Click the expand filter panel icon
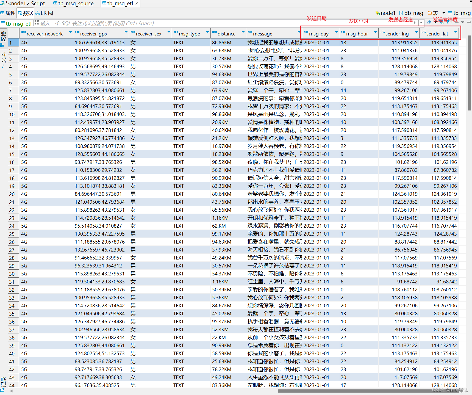Image resolution: width=472 pixels, height=395 pixels. tap(37, 23)
